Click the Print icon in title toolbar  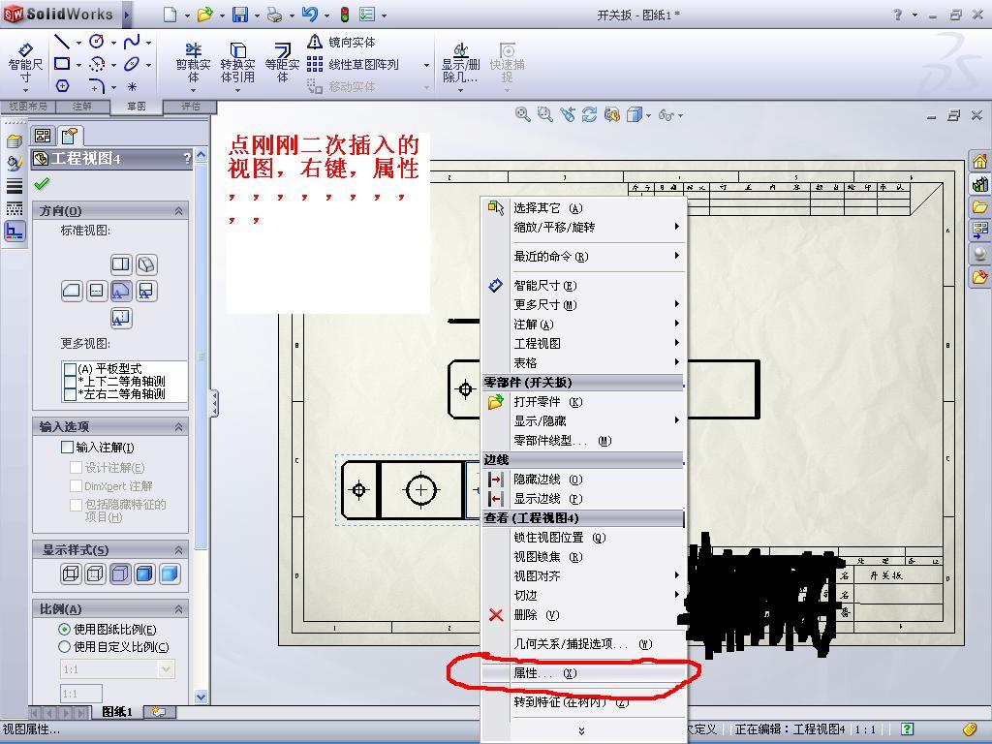[274, 15]
